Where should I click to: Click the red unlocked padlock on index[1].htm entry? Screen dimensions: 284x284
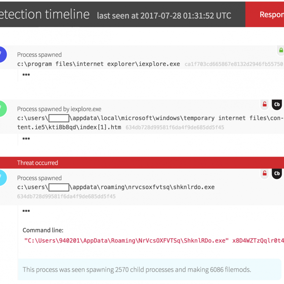pos(265,105)
